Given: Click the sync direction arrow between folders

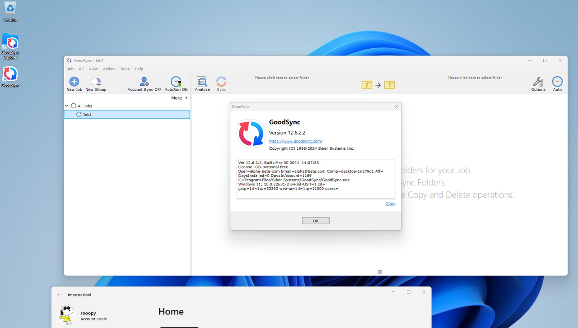Looking at the screenshot, I should coord(378,85).
